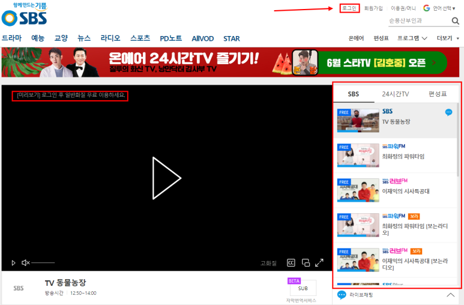Open the 예능 menu
Image resolution: width=464 pixels, height=305 pixels.
click(x=38, y=38)
